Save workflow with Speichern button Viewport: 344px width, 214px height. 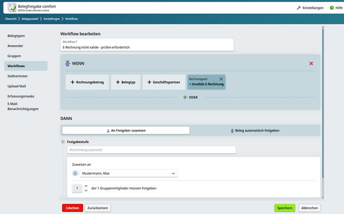(284, 208)
